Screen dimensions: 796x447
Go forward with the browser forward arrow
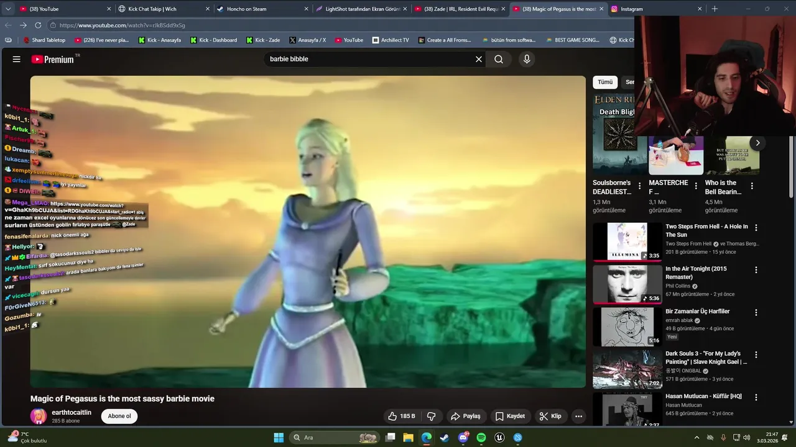point(23,25)
